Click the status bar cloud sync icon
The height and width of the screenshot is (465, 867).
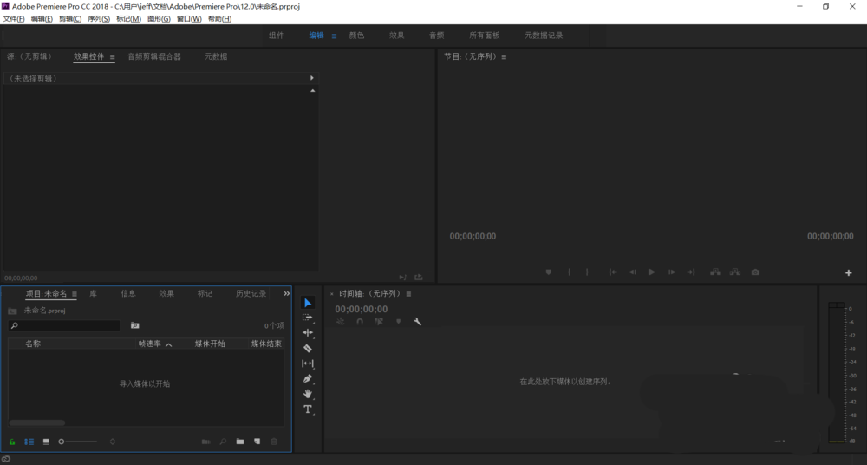(6, 459)
